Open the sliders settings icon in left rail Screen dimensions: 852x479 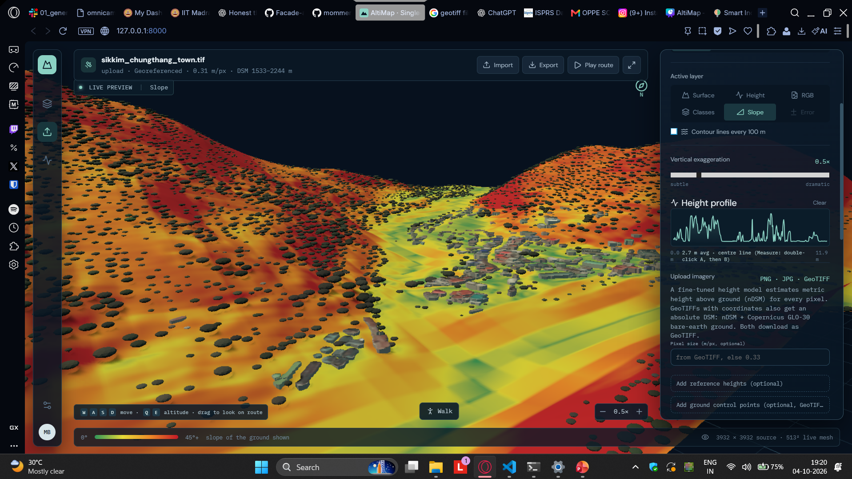(47, 405)
